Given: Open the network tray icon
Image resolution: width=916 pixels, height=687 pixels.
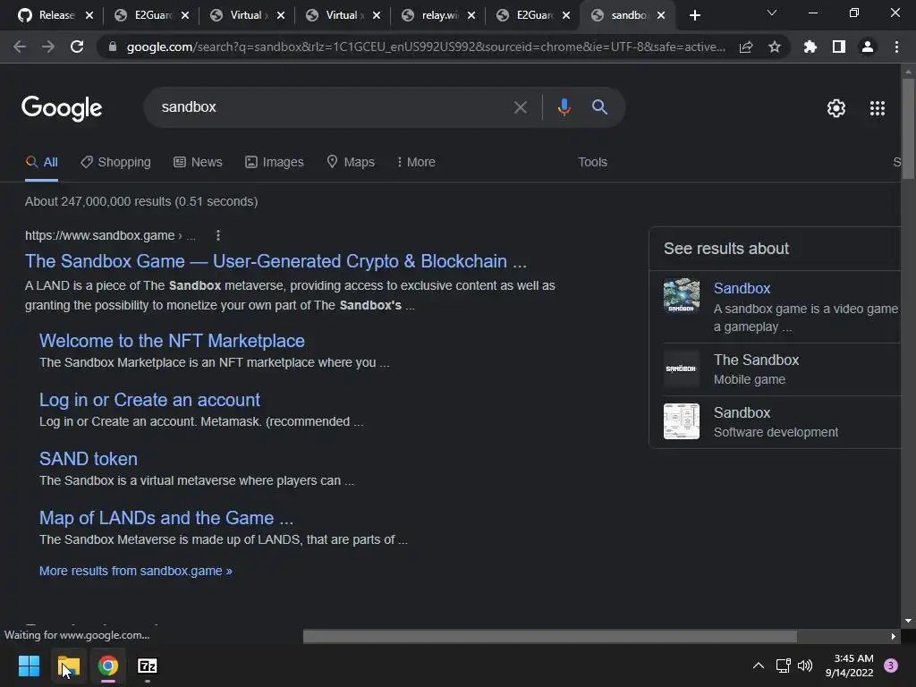Looking at the screenshot, I should click(783, 666).
